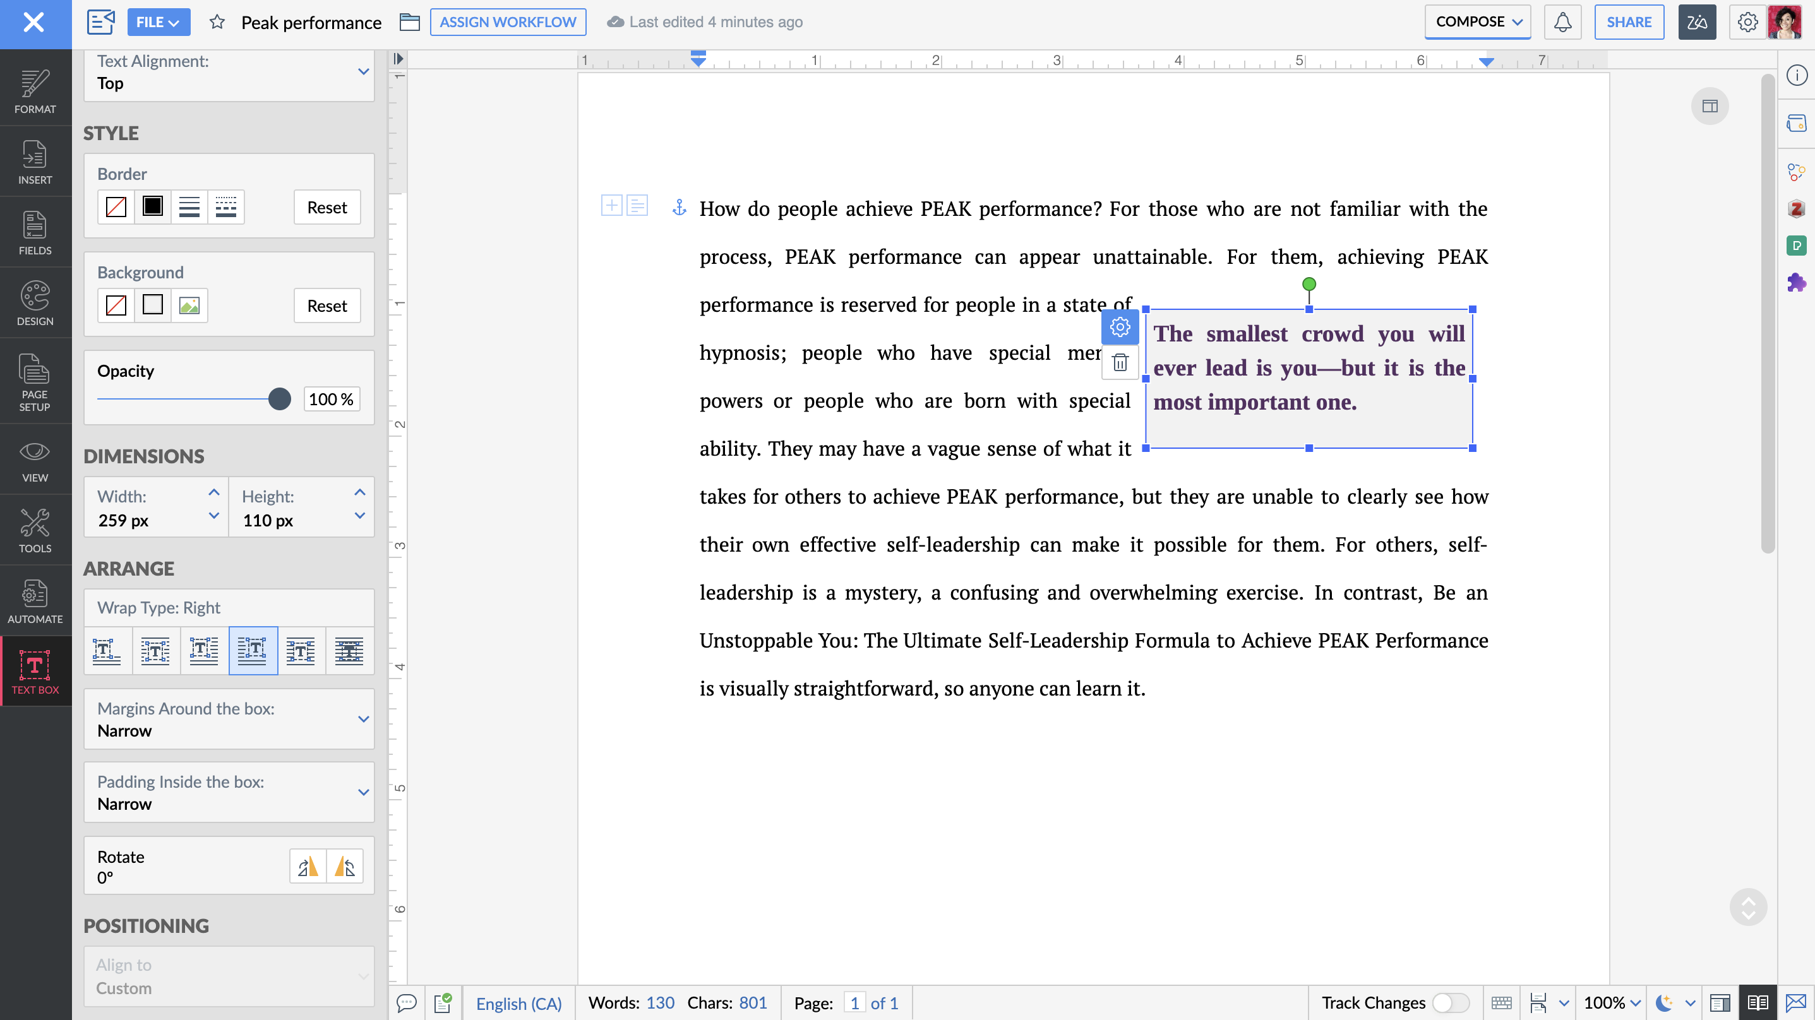Viewport: 1815px width, 1020px height.
Task: Open Margins Around the box dropdown
Action: pos(363,719)
